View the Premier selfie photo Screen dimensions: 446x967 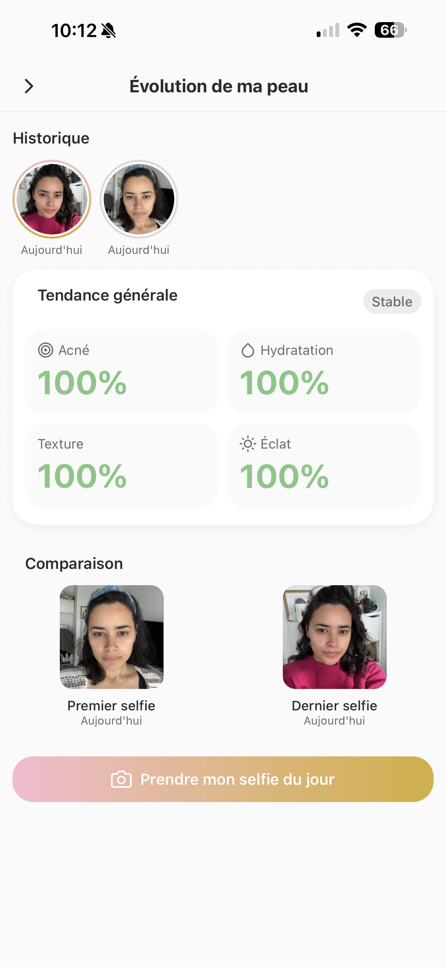tap(111, 637)
